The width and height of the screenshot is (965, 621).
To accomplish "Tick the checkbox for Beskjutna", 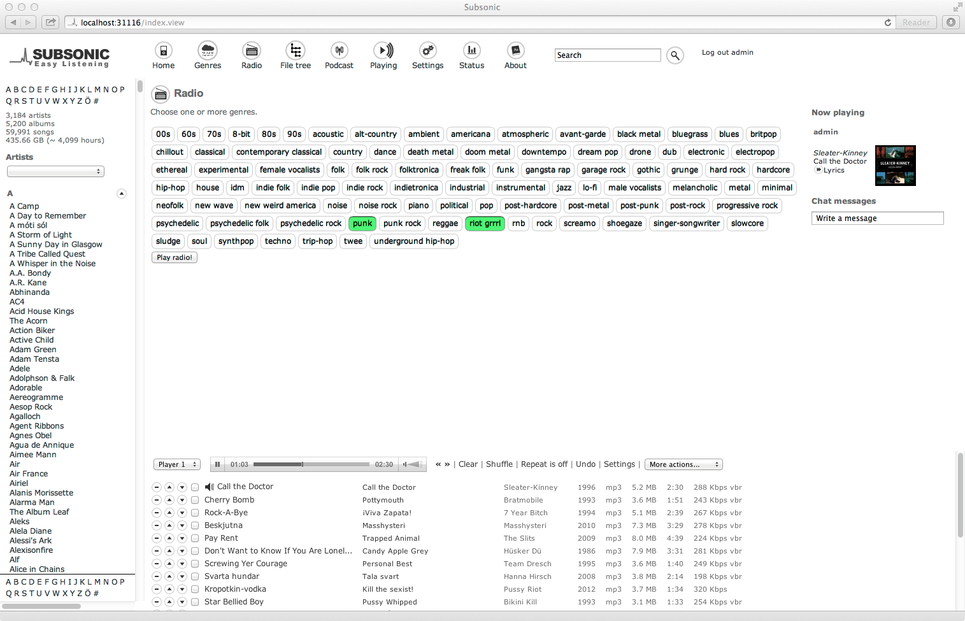I will [x=195, y=525].
